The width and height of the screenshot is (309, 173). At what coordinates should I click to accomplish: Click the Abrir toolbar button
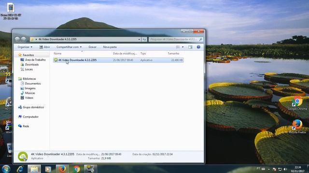click(44, 47)
